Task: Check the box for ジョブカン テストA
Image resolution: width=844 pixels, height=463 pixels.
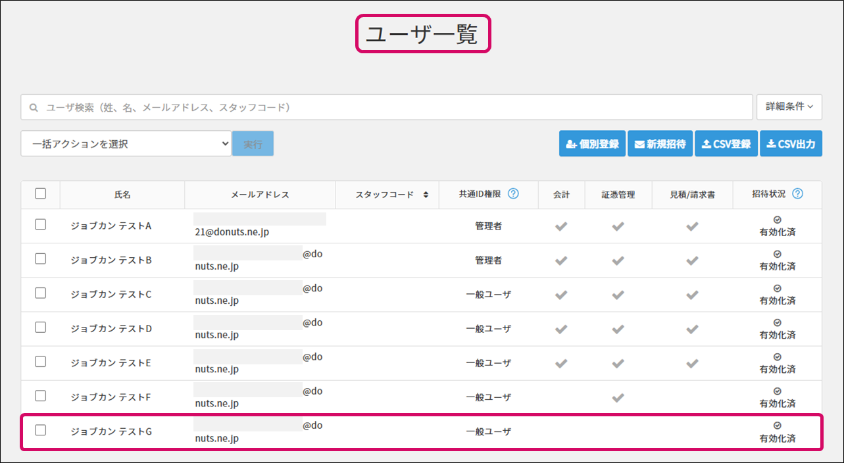Action: pyautogui.click(x=41, y=225)
